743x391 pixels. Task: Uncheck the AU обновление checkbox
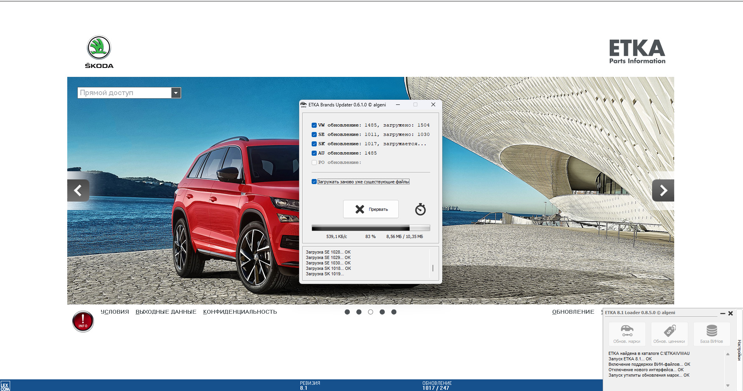314,153
